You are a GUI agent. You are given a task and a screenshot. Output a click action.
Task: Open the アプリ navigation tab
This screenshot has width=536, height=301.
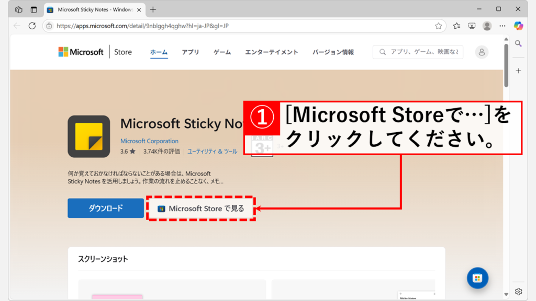pyautogui.click(x=191, y=52)
